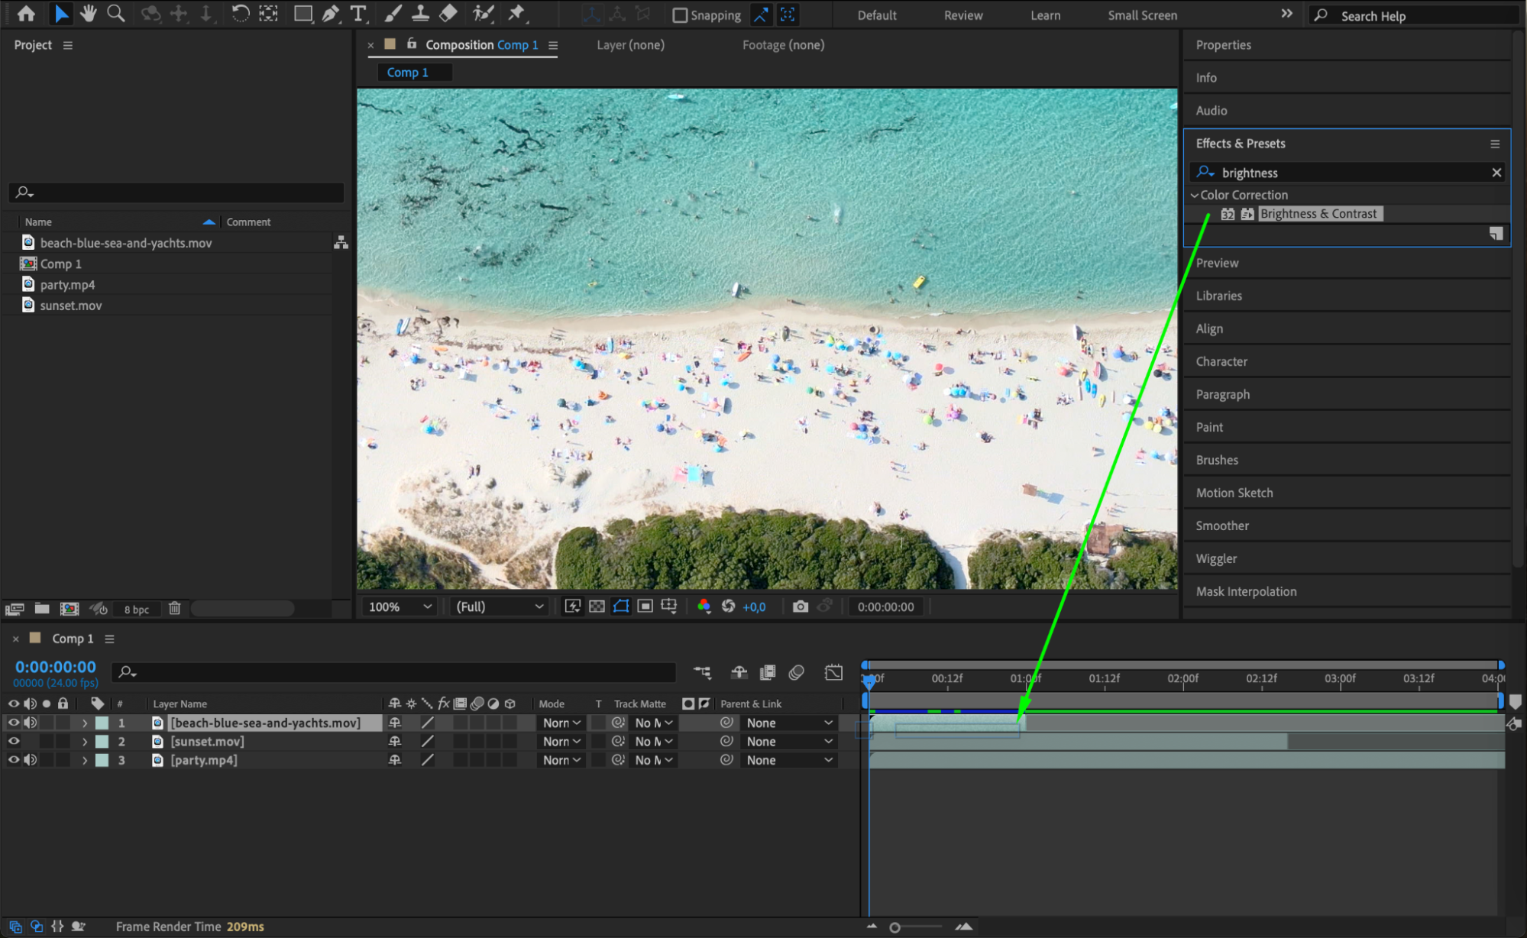Viewport: 1527px width, 938px height.
Task: Create a new composition via Project footer icon
Action: [70, 609]
